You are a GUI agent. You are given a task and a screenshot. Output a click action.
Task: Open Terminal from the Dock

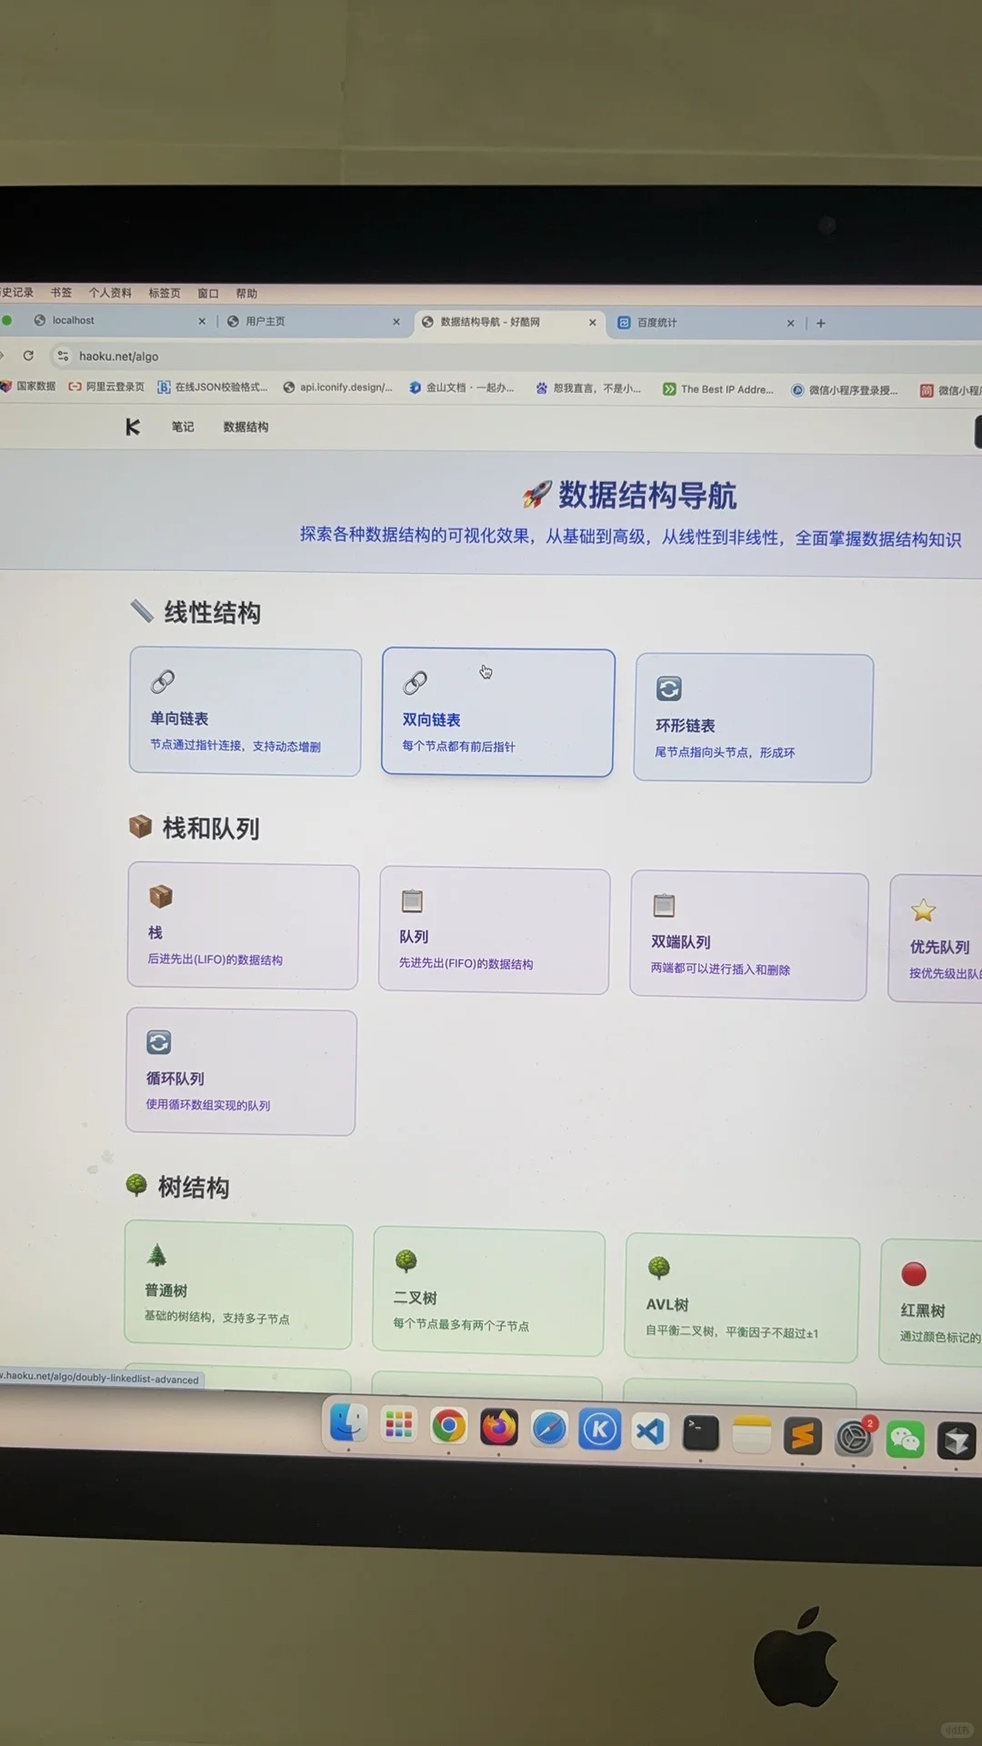pos(700,1433)
